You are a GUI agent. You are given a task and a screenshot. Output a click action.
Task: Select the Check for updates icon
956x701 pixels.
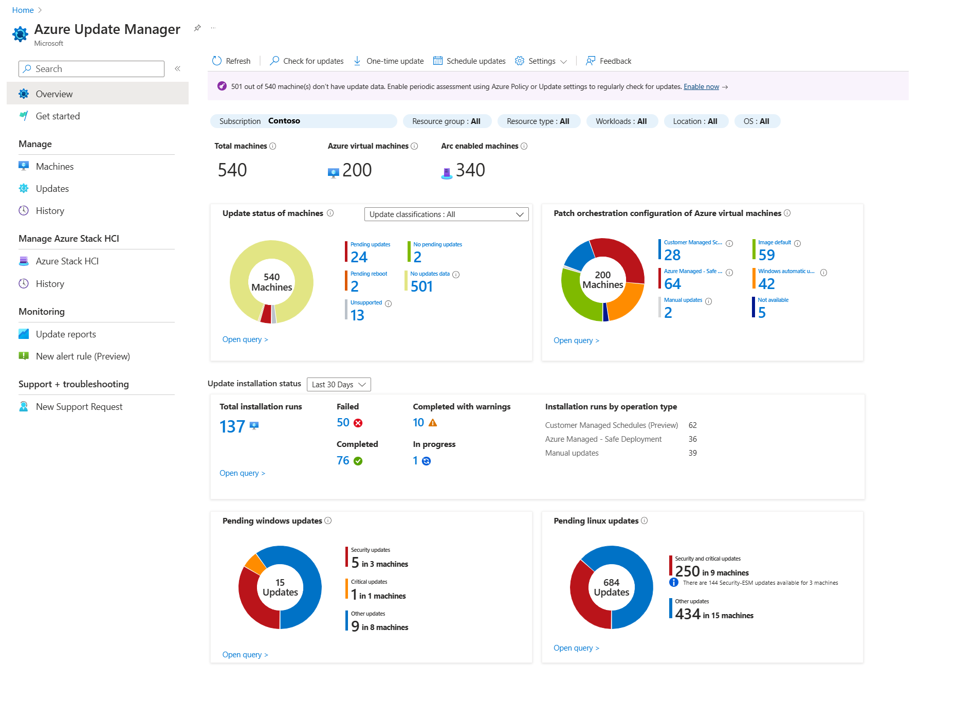coord(274,61)
